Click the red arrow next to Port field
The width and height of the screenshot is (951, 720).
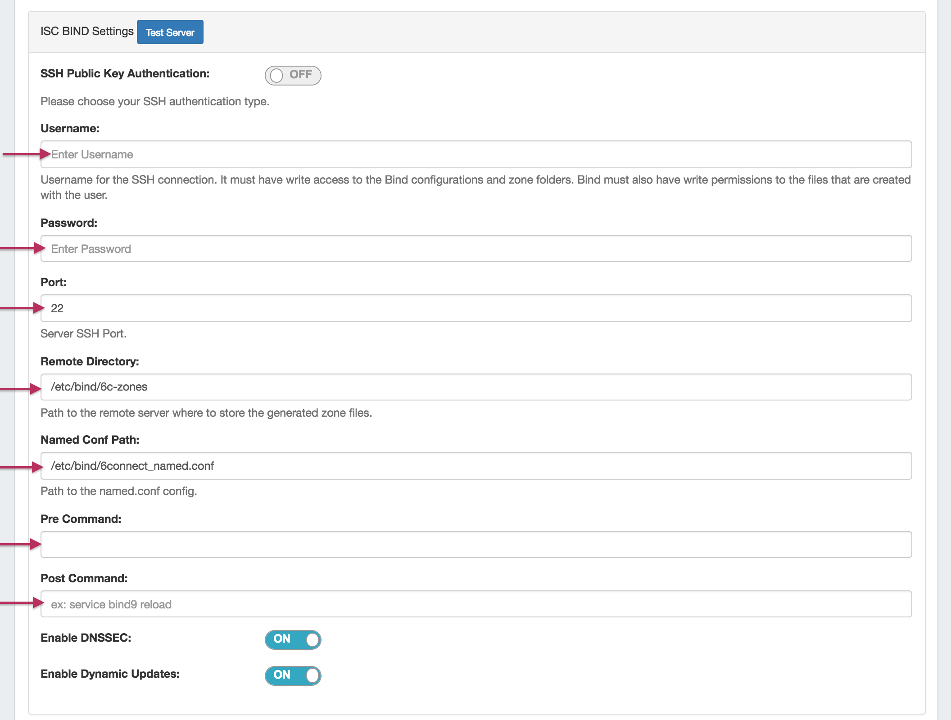23,308
